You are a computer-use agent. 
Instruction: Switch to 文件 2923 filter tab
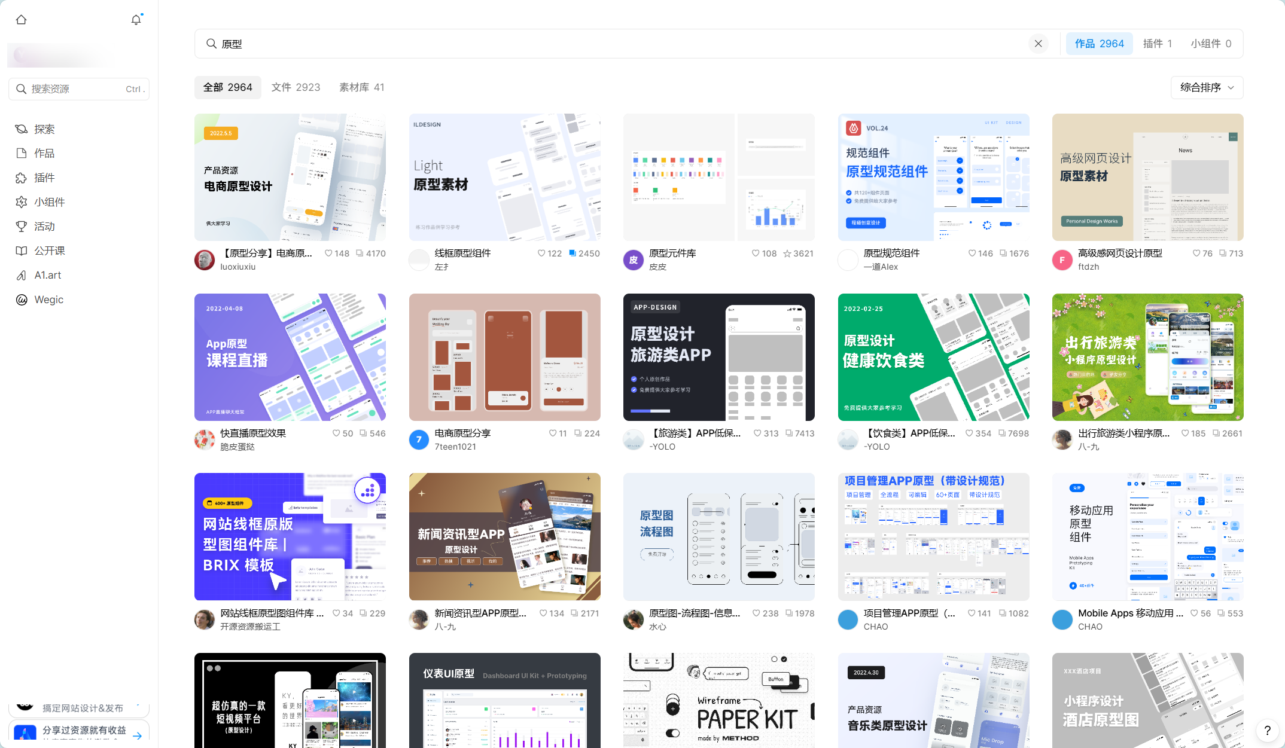coord(296,87)
